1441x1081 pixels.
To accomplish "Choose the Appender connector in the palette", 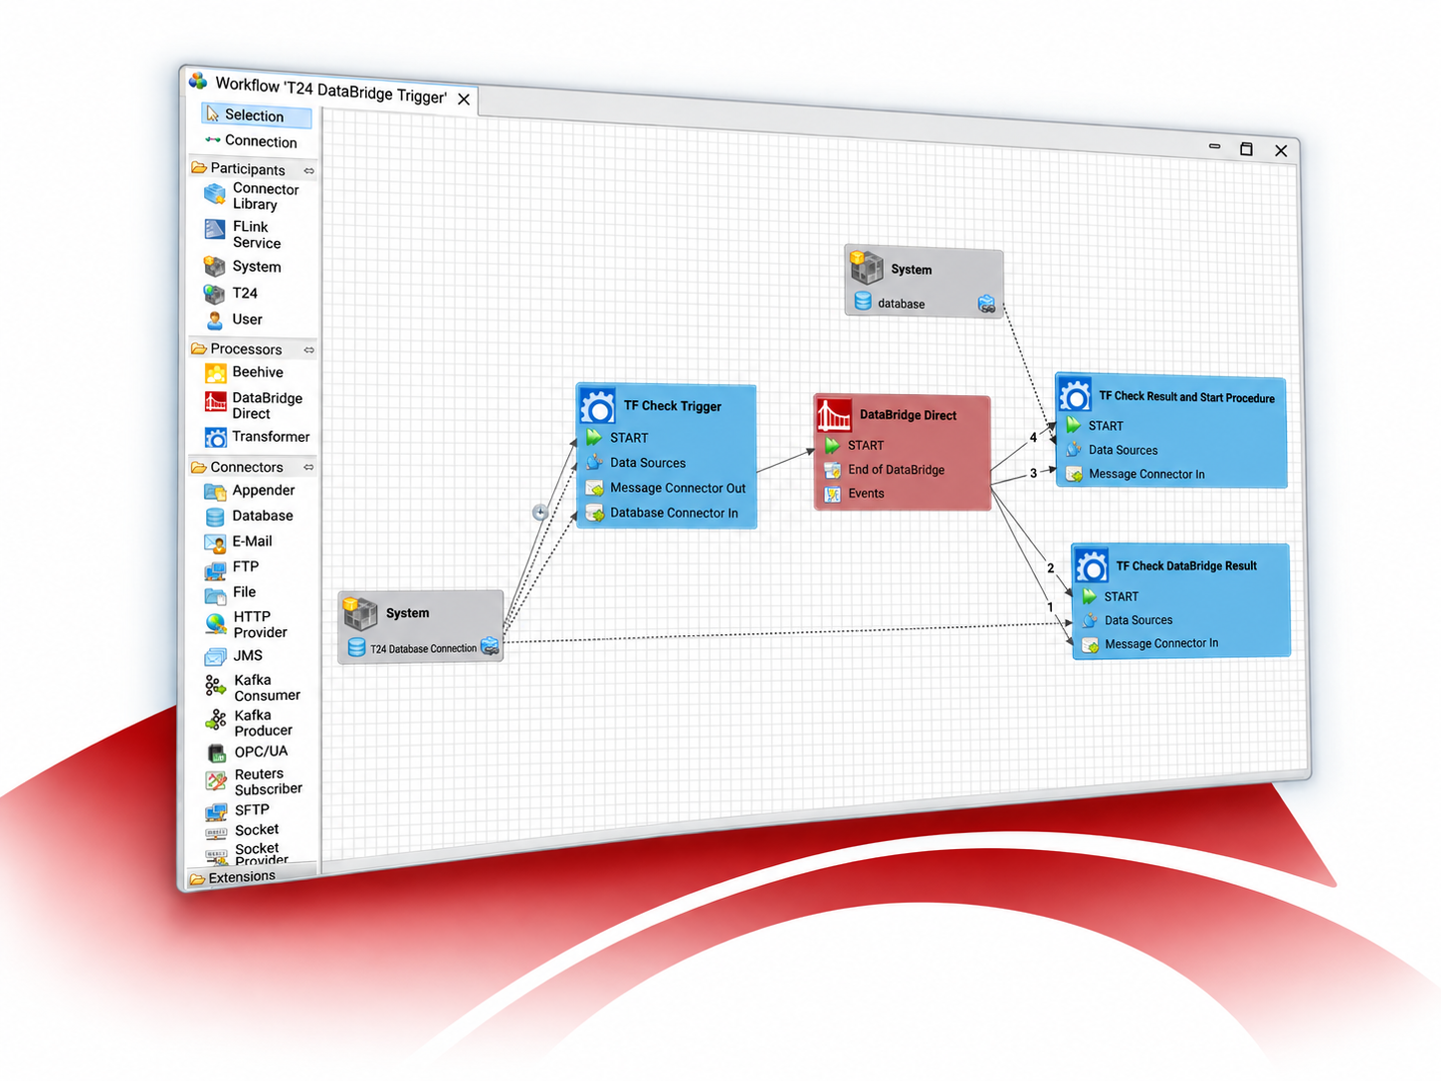I will coord(250,491).
